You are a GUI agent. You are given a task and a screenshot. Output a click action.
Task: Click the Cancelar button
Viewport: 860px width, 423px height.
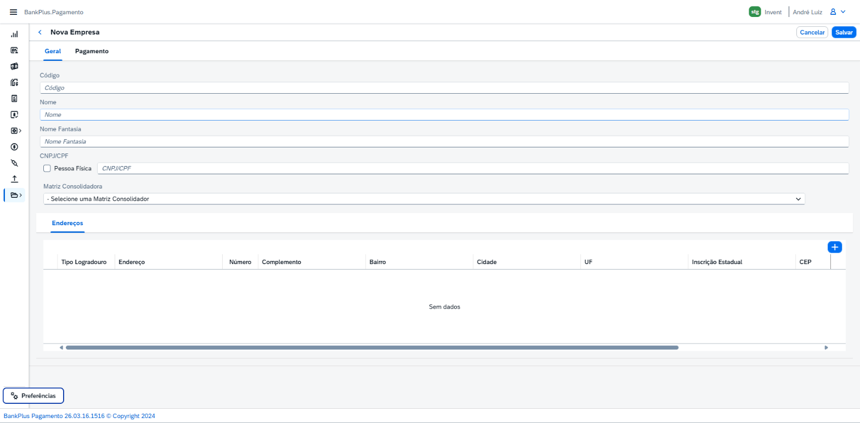812,32
